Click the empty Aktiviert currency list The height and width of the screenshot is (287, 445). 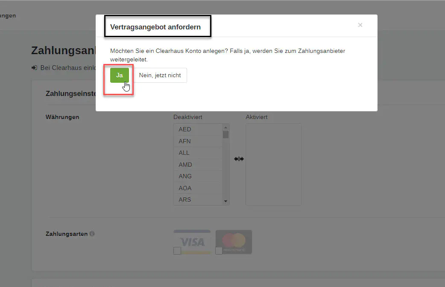tap(273, 164)
